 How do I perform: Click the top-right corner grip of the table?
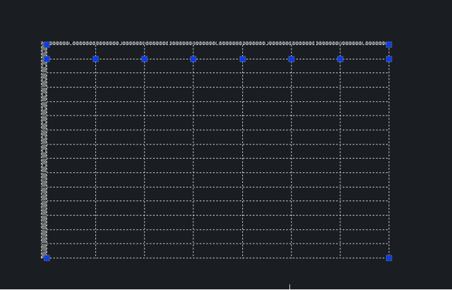[389, 44]
